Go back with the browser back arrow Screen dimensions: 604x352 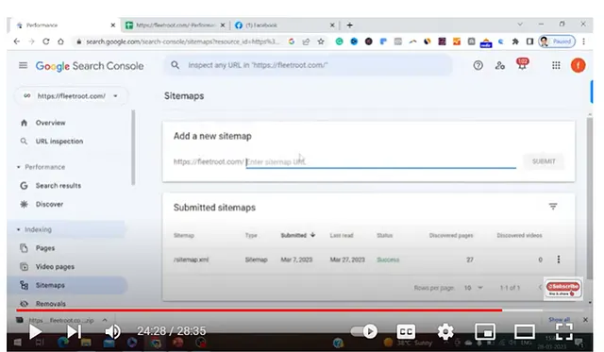pos(17,42)
